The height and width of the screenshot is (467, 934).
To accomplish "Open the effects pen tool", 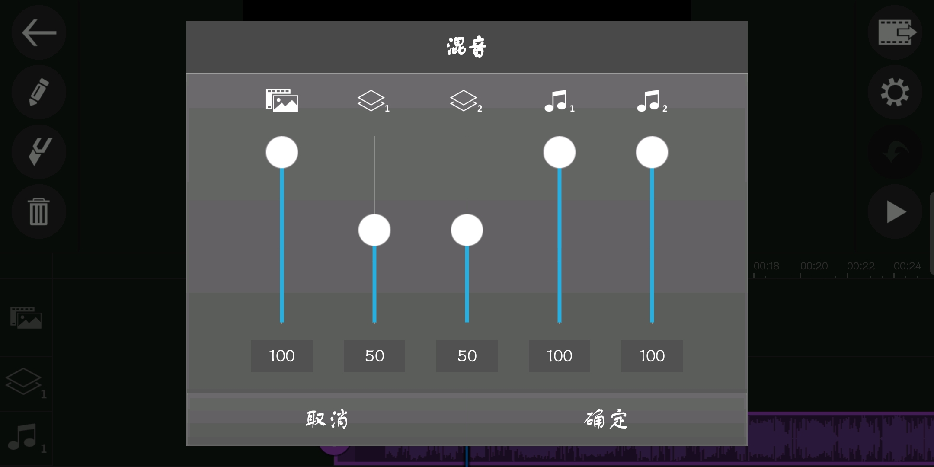I will 39,152.
